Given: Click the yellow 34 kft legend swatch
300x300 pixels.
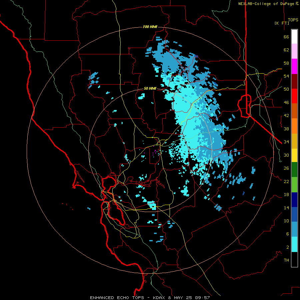Looking at the screenshot, I should coord(294,155).
